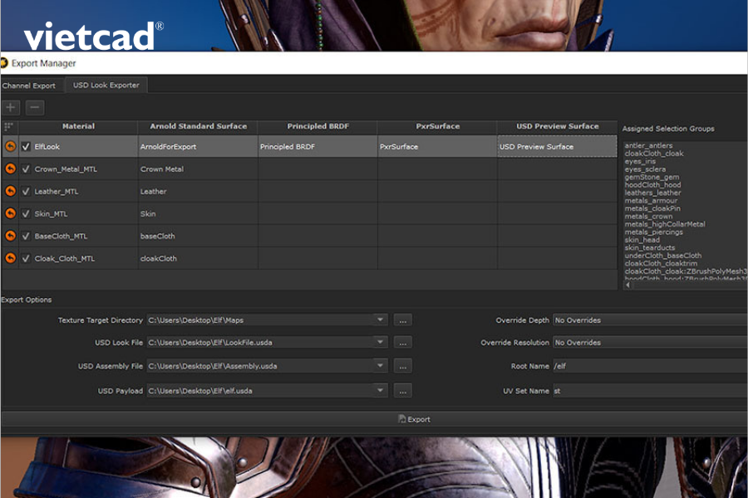Click USD Look File path field
Image resolution: width=748 pixels, height=498 pixels.
pos(260,343)
